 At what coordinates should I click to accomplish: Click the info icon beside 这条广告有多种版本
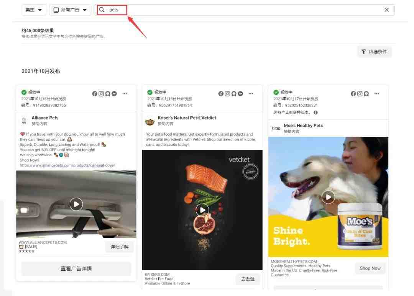coord(315,112)
